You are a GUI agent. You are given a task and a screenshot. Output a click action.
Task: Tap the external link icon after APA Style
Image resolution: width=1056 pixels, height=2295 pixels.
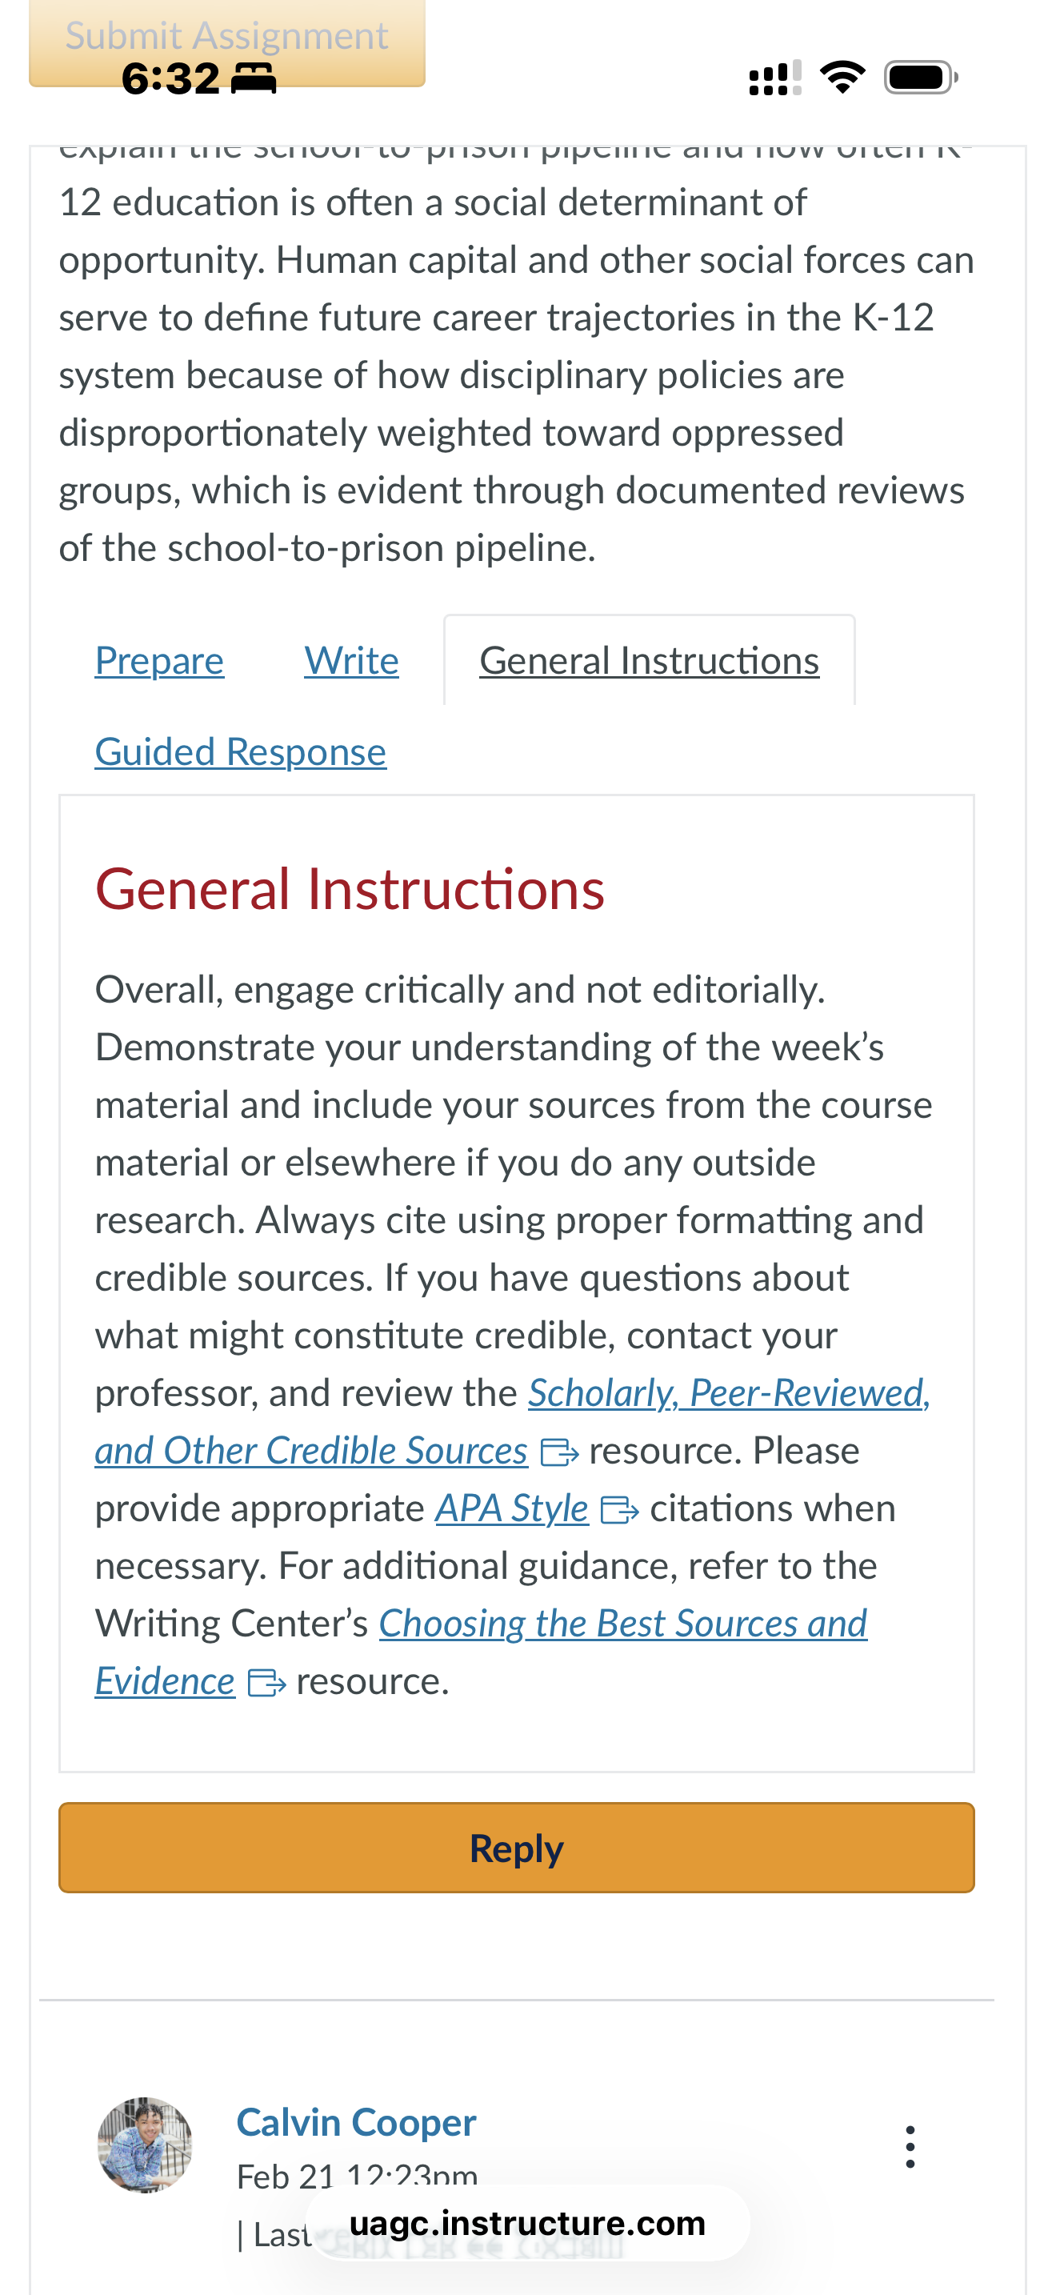pyautogui.click(x=620, y=1511)
